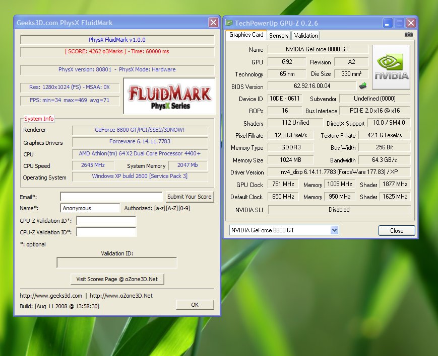
Task: Click the 12.0 GPixel/s Pixel Fillrate field
Action: pyautogui.click(x=291, y=135)
